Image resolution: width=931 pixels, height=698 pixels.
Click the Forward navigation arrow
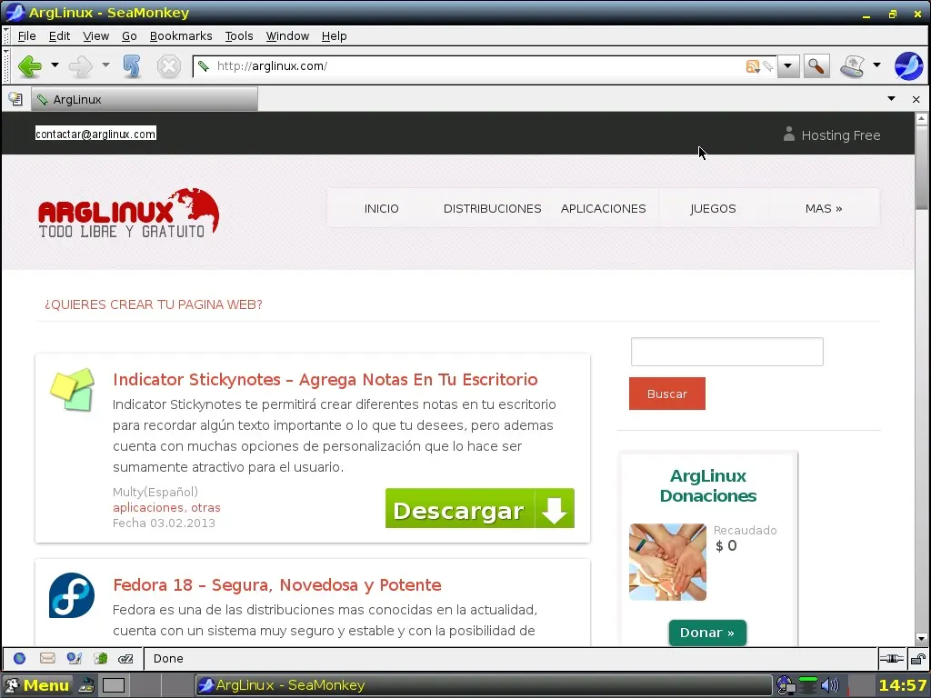(x=81, y=65)
